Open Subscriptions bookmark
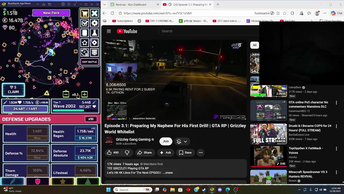 123,21
